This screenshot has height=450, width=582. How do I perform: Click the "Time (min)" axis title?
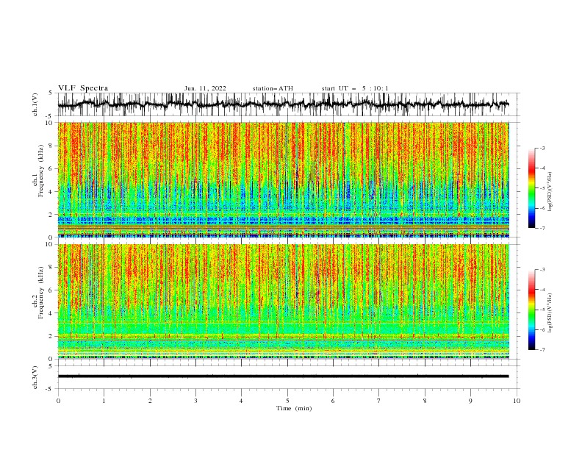coord(294,408)
